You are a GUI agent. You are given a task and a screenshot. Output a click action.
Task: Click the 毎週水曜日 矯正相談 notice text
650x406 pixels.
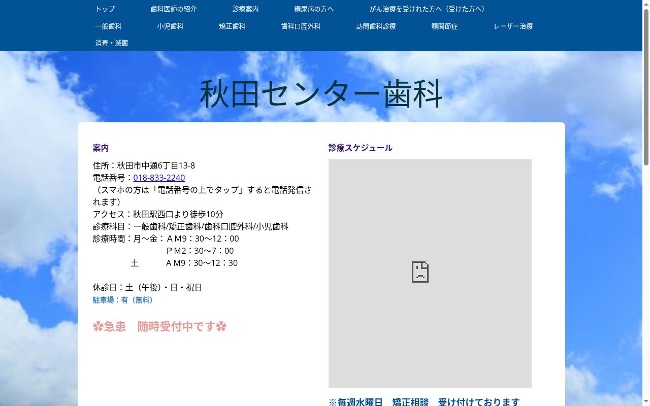[x=424, y=402]
